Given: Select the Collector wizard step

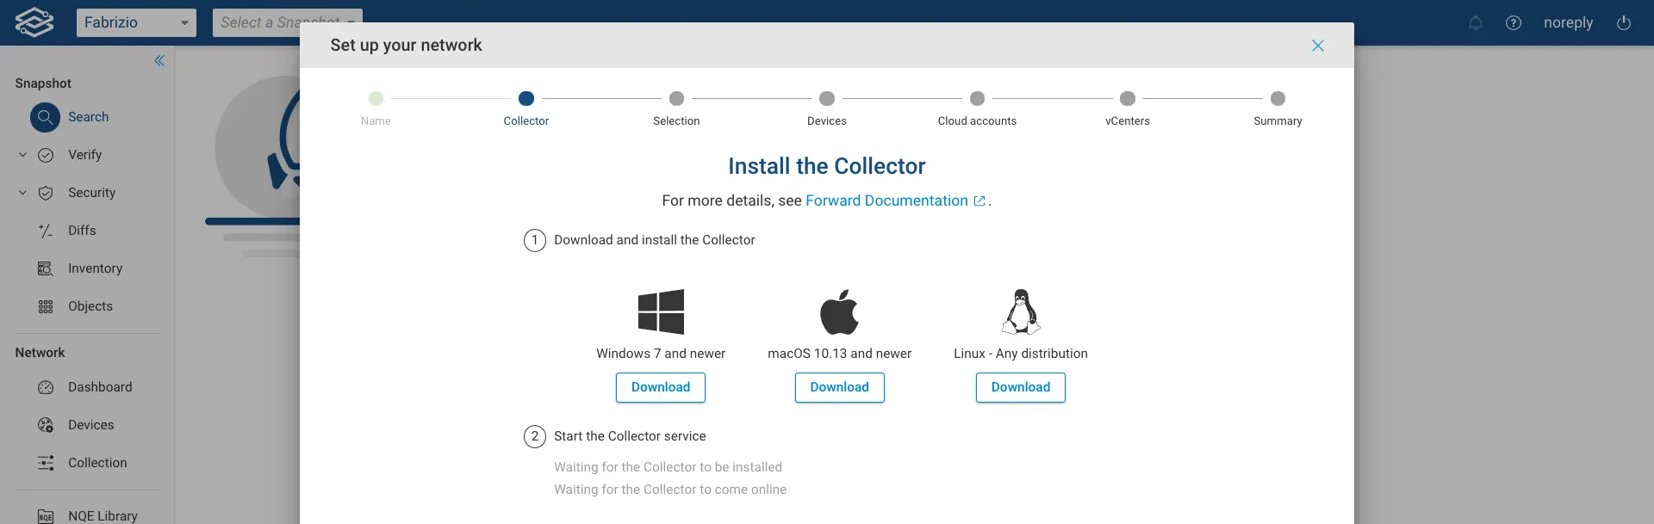Looking at the screenshot, I should point(526,108).
